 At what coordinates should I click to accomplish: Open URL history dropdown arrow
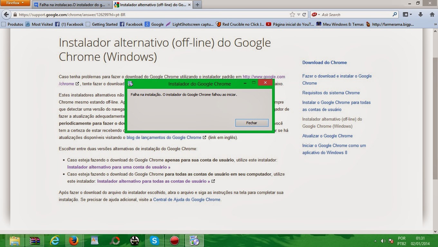299,15
